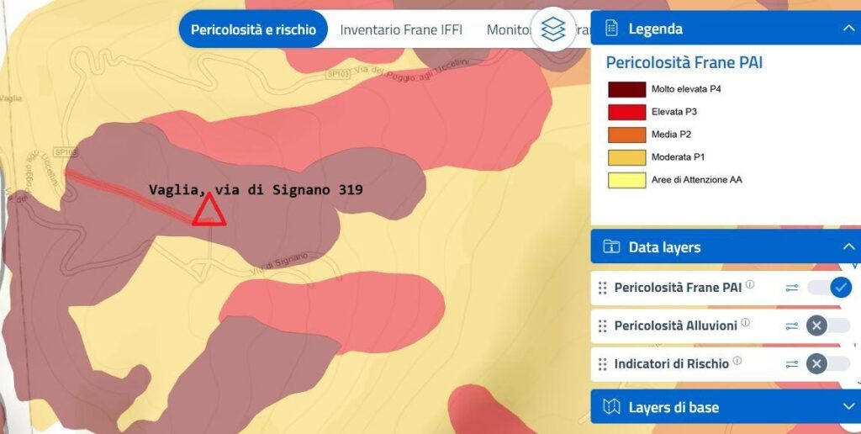The height and width of the screenshot is (434, 861).
Task: Open settings sliders for Pericolosità Frane PAI
Action: [791, 288]
